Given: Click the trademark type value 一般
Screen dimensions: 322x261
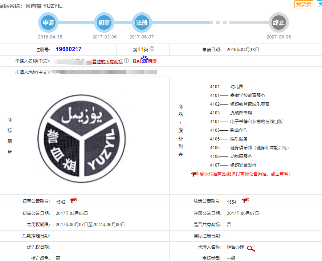Looking at the screenshot, I should [231, 258].
